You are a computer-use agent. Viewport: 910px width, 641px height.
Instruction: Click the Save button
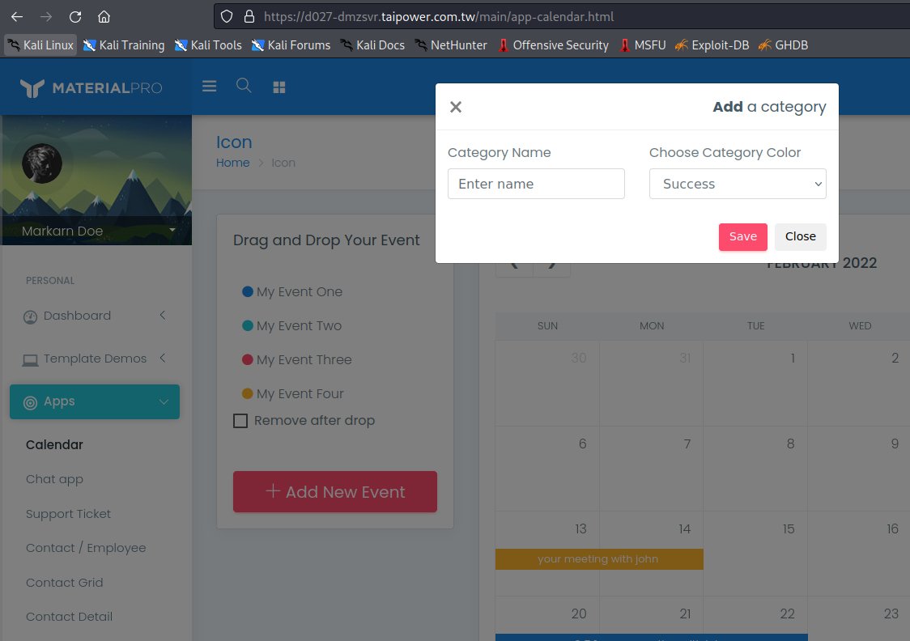743,236
